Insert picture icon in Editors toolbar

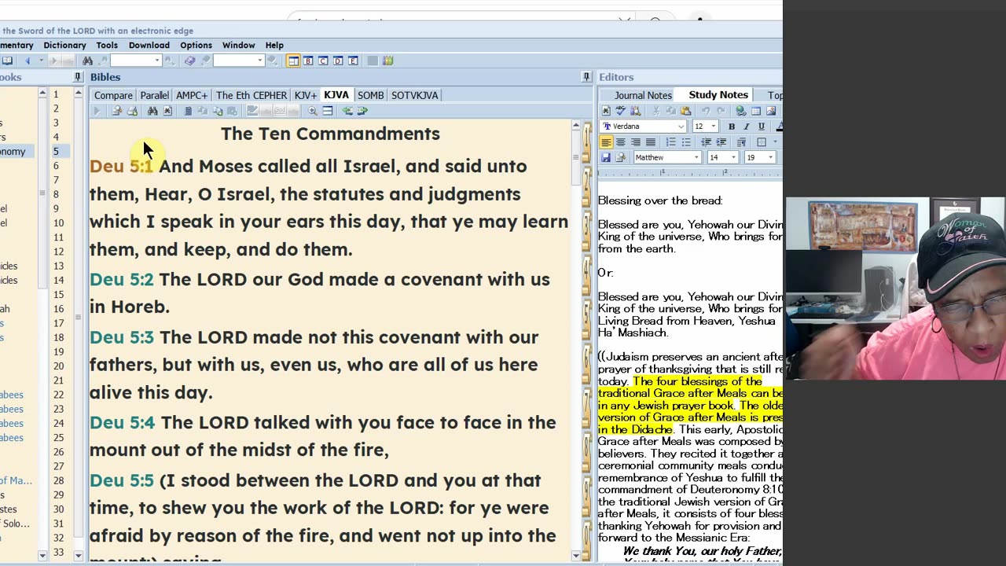(x=771, y=111)
